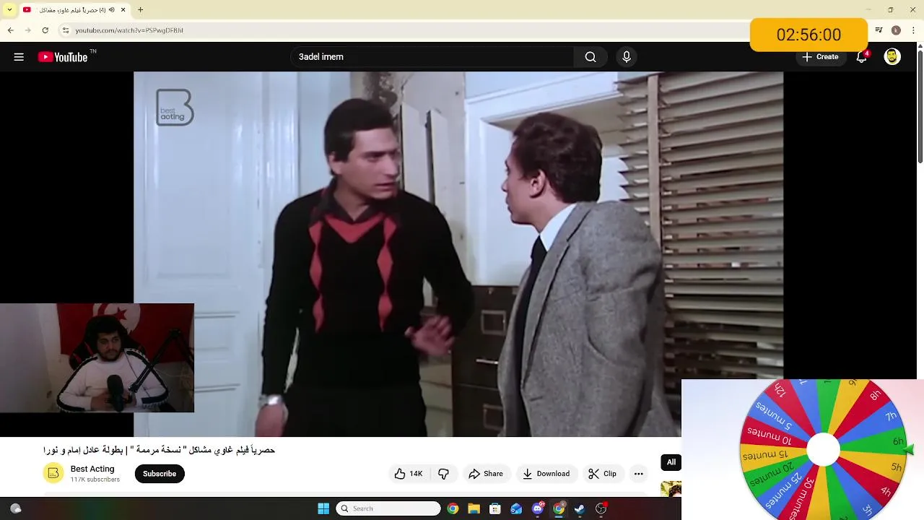
Task: Click the 02:56:00 timer overlay
Action: [808, 35]
